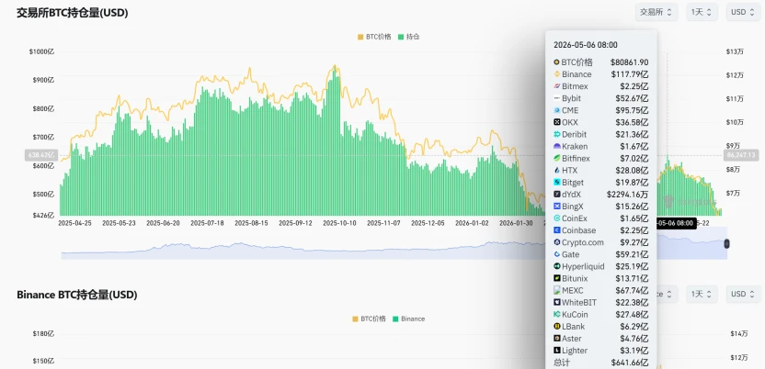Click the Binance icon in tooltip list
Screen dimensions: 765x369
coord(556,74)
